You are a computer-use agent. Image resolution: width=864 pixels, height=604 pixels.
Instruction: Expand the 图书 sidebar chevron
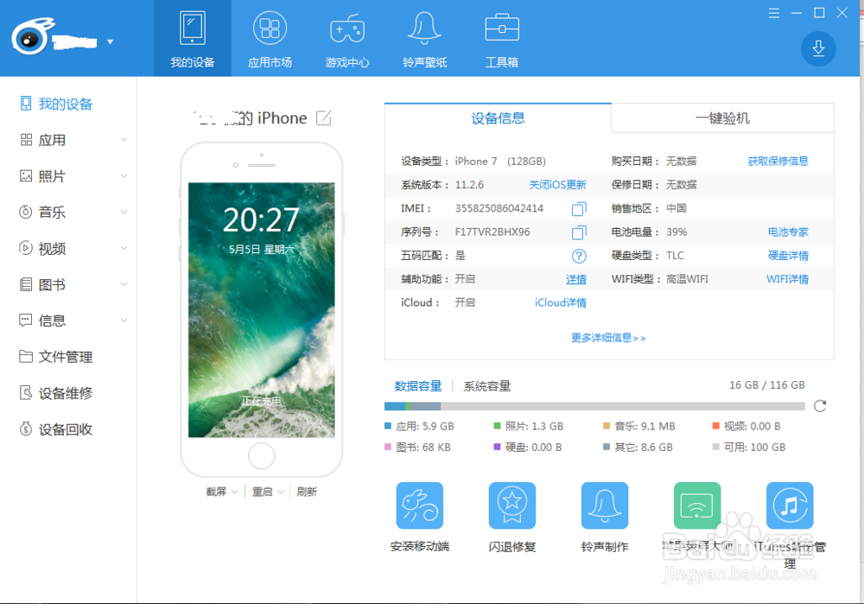[x=124, y=284]
